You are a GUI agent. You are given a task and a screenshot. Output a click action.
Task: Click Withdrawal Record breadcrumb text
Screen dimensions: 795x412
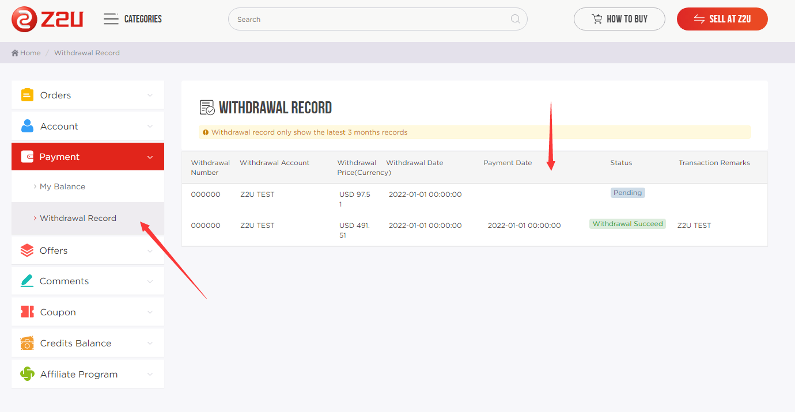tap(87, 53)
